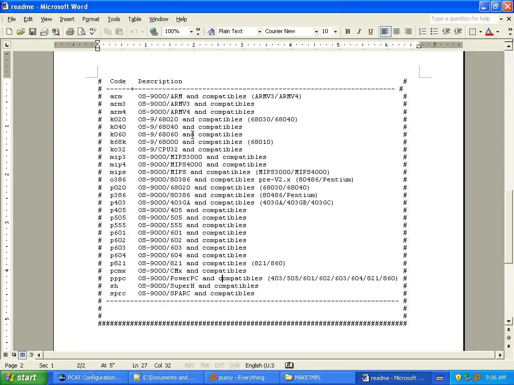Click into Type a question for help box
The height and width of the screenshot is (385, 514).
464,19
